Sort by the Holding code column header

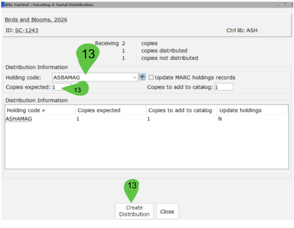(x=40, y=110)
